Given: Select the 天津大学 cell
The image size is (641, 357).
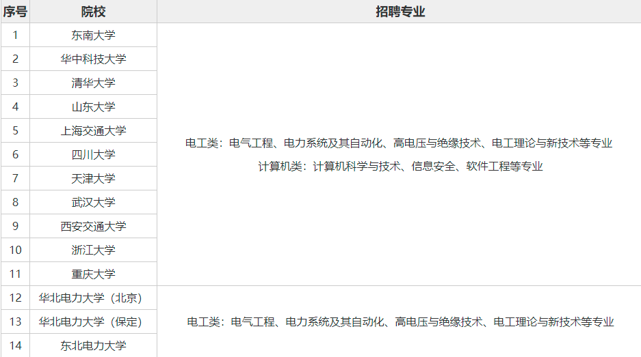Looking at the screenshot, I should pyautogui.click(x=93, y=178).
